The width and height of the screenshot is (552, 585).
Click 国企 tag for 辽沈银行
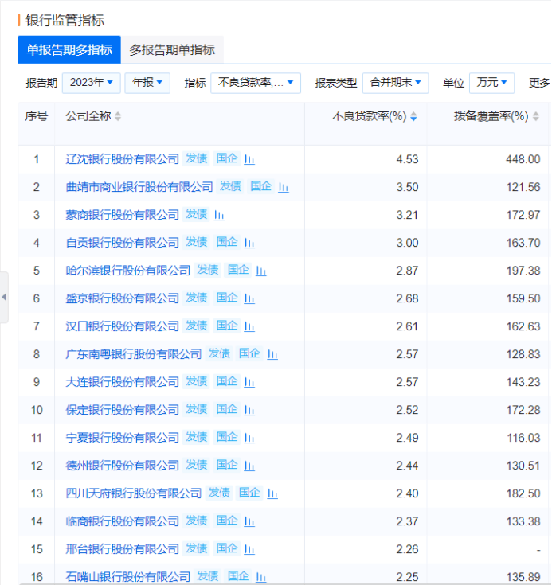pos(227,158)
